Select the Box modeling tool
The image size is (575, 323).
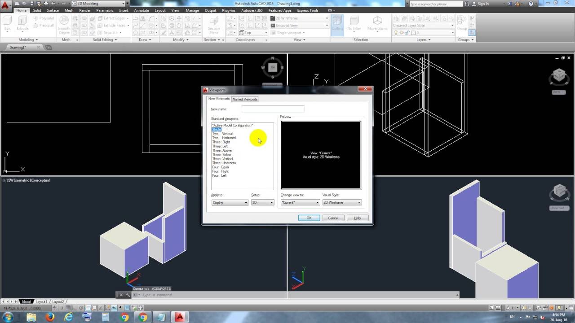7,23
